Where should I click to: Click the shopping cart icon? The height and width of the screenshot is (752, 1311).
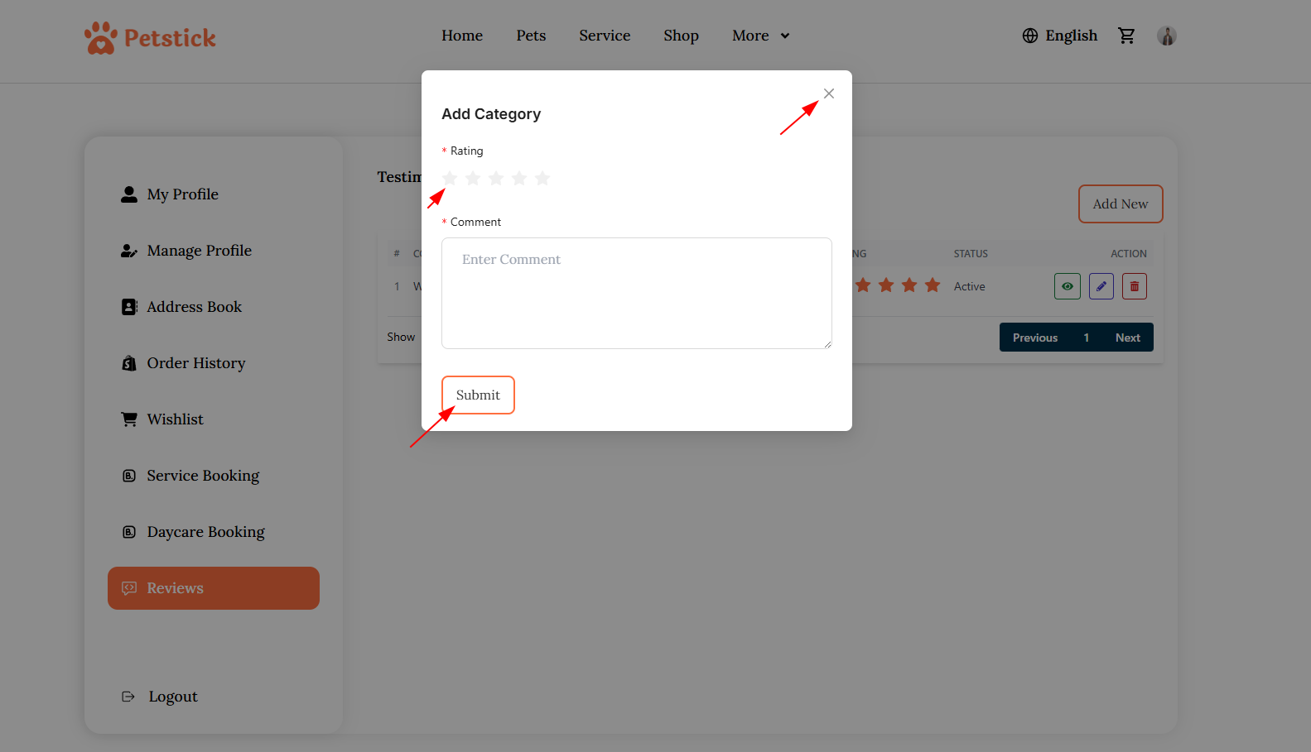[1126, 36]
